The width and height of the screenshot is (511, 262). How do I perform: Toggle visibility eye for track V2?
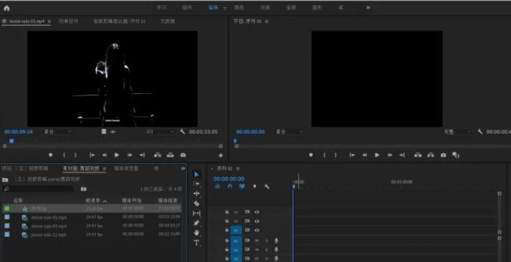point(257,222)
